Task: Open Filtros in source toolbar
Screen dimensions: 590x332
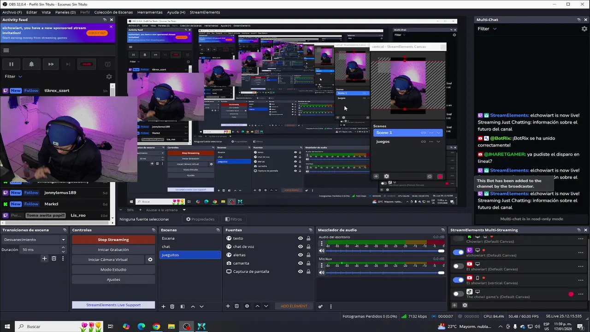Action: (233, 219)
